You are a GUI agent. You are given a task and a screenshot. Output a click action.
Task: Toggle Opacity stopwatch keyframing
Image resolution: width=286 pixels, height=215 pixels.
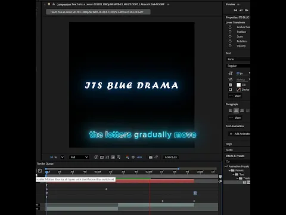pyautogui.click(x=230, y=46)
